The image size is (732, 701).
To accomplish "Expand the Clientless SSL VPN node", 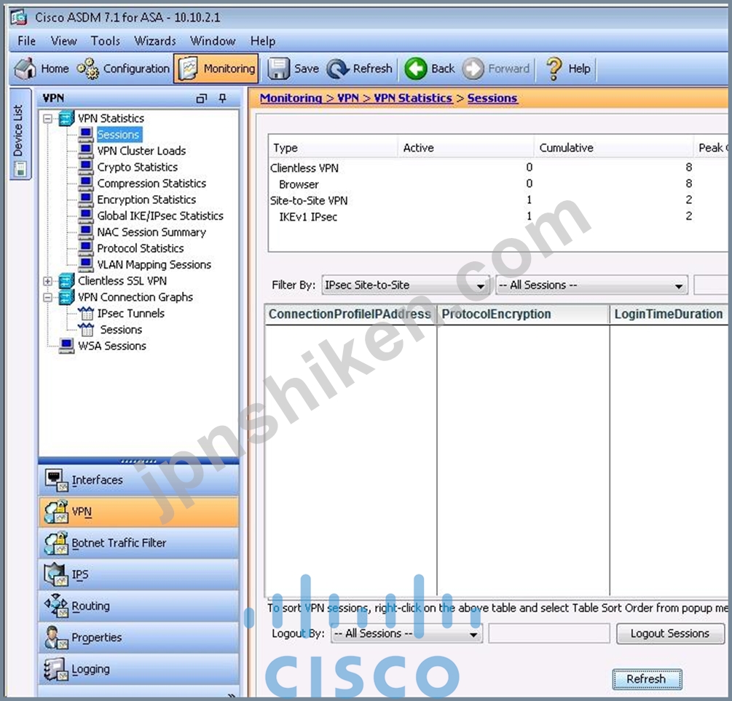I will click(x=47, y=281).
